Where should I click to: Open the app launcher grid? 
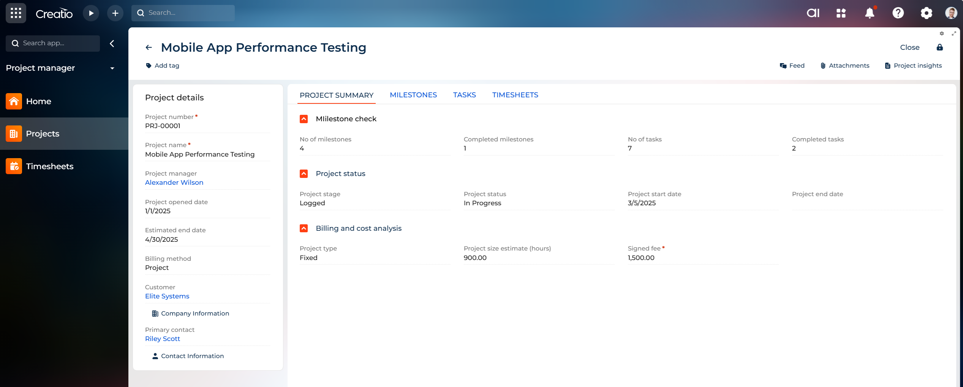point(16,13)
